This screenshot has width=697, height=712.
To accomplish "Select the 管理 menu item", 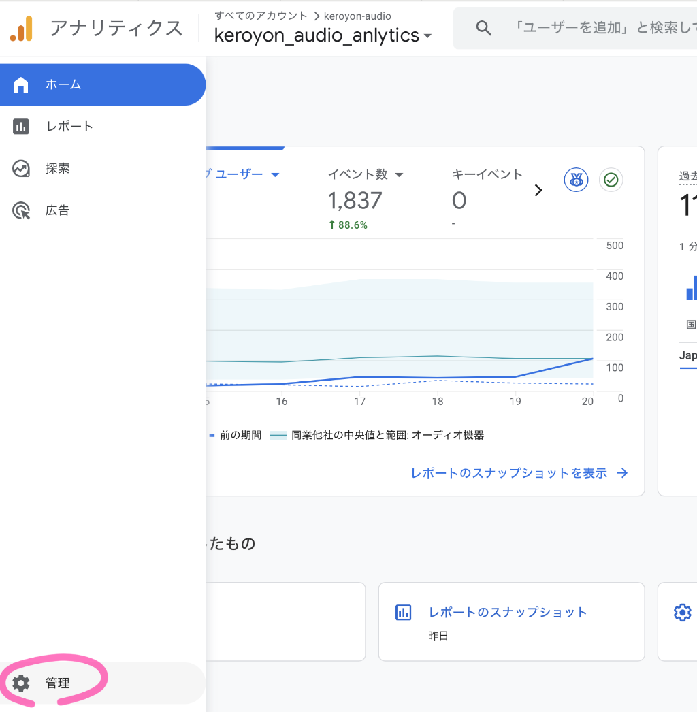I will click(x=58, y=683).
